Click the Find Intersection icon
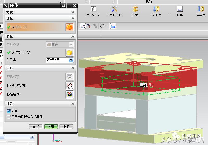 coord(70,77)
